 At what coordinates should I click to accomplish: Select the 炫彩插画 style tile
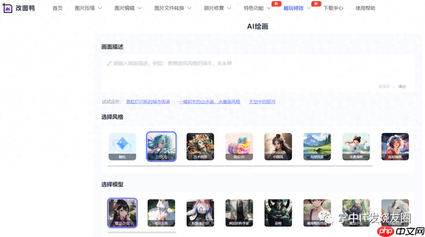pyautogui.click(x=395, y=146)
